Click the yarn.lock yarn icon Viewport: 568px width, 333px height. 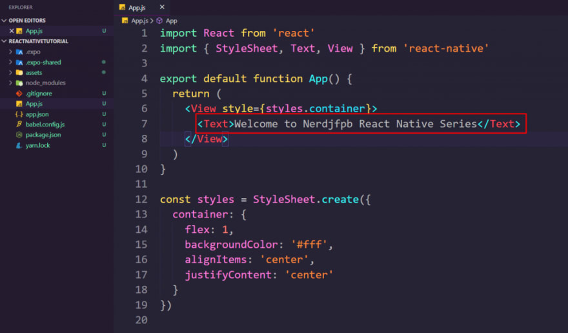coord(19,145)
